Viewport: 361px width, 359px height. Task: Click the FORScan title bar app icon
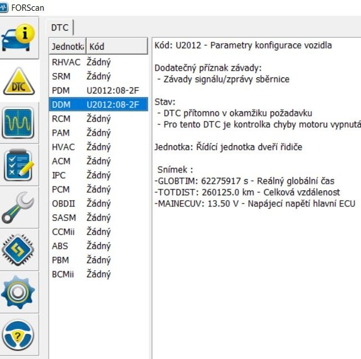click(5, 7)
